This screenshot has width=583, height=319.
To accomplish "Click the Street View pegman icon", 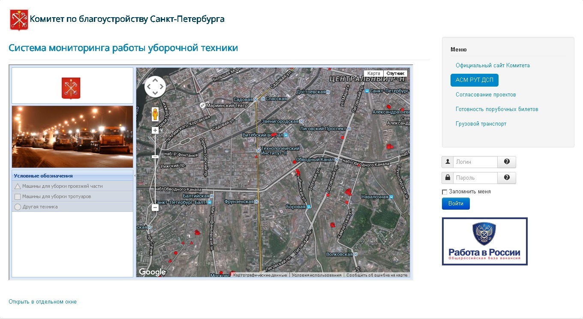I will tap(155, 114).
